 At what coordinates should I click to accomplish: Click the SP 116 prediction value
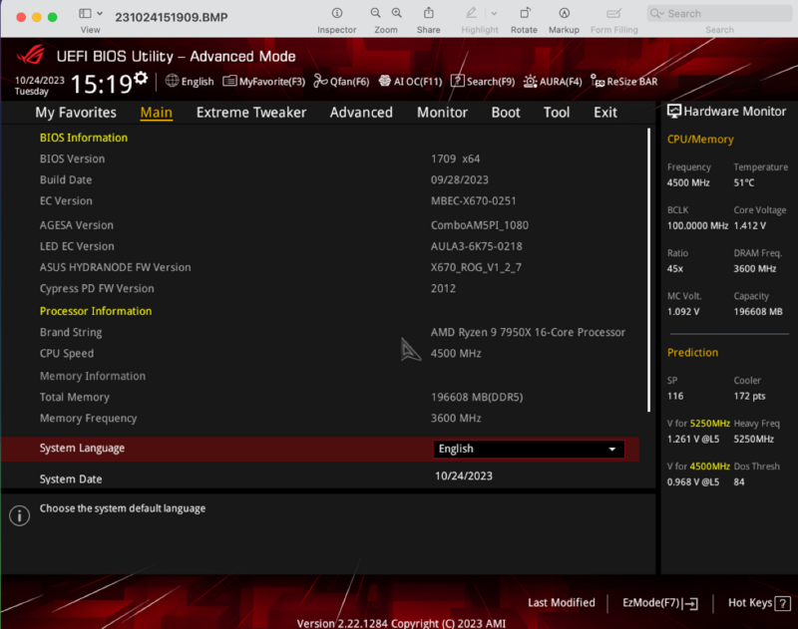675,396
